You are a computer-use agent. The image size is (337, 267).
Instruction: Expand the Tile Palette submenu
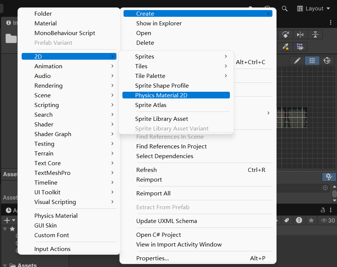[176, 76]
